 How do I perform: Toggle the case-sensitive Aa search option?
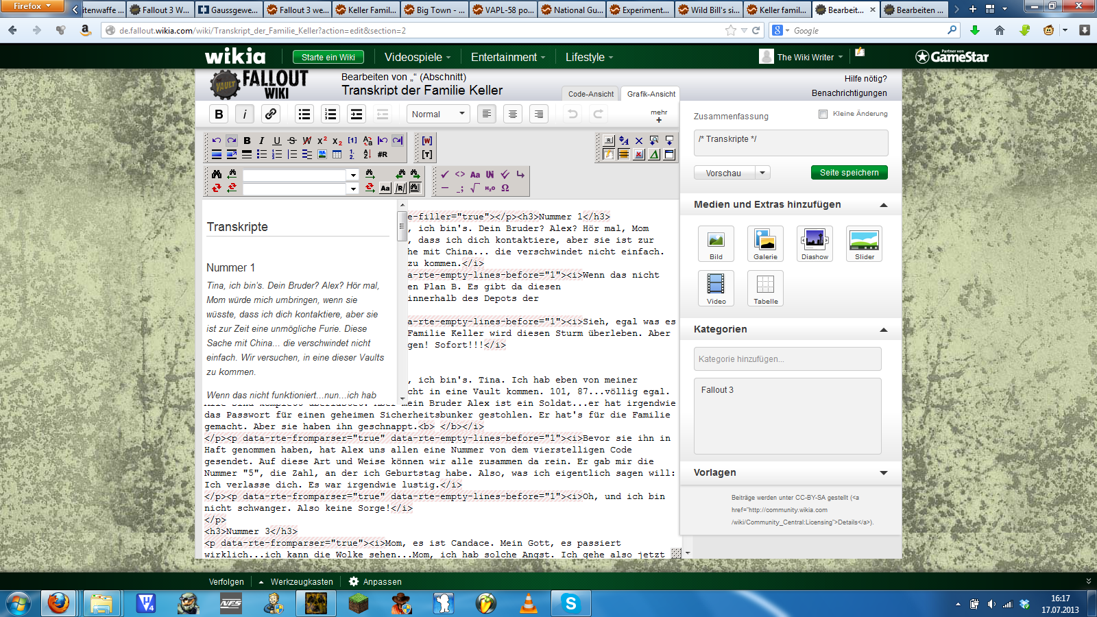[x=385, y=189]
